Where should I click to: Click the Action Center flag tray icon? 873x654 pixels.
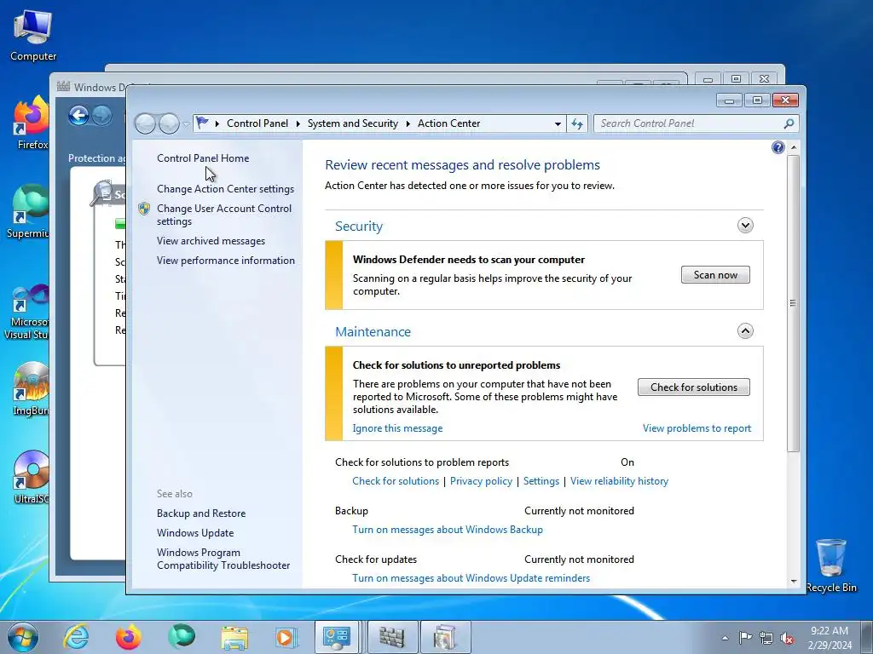pos(745,637)
